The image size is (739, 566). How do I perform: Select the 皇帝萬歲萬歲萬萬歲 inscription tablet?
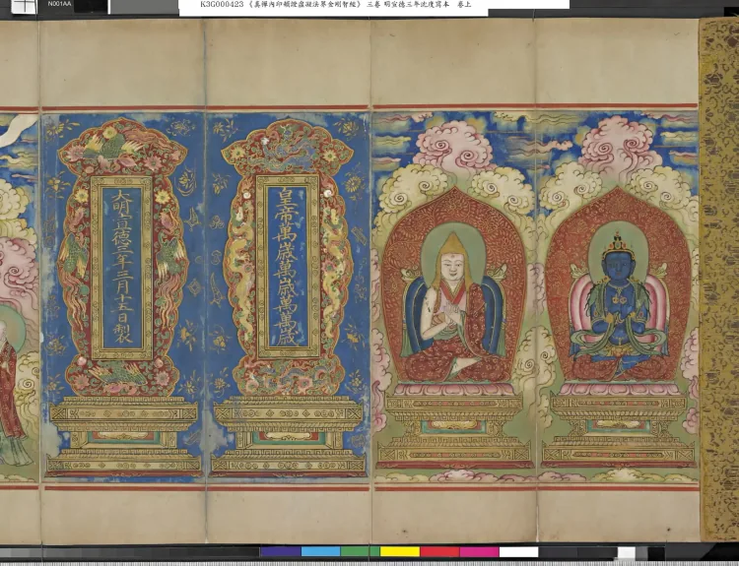[287, 267]
